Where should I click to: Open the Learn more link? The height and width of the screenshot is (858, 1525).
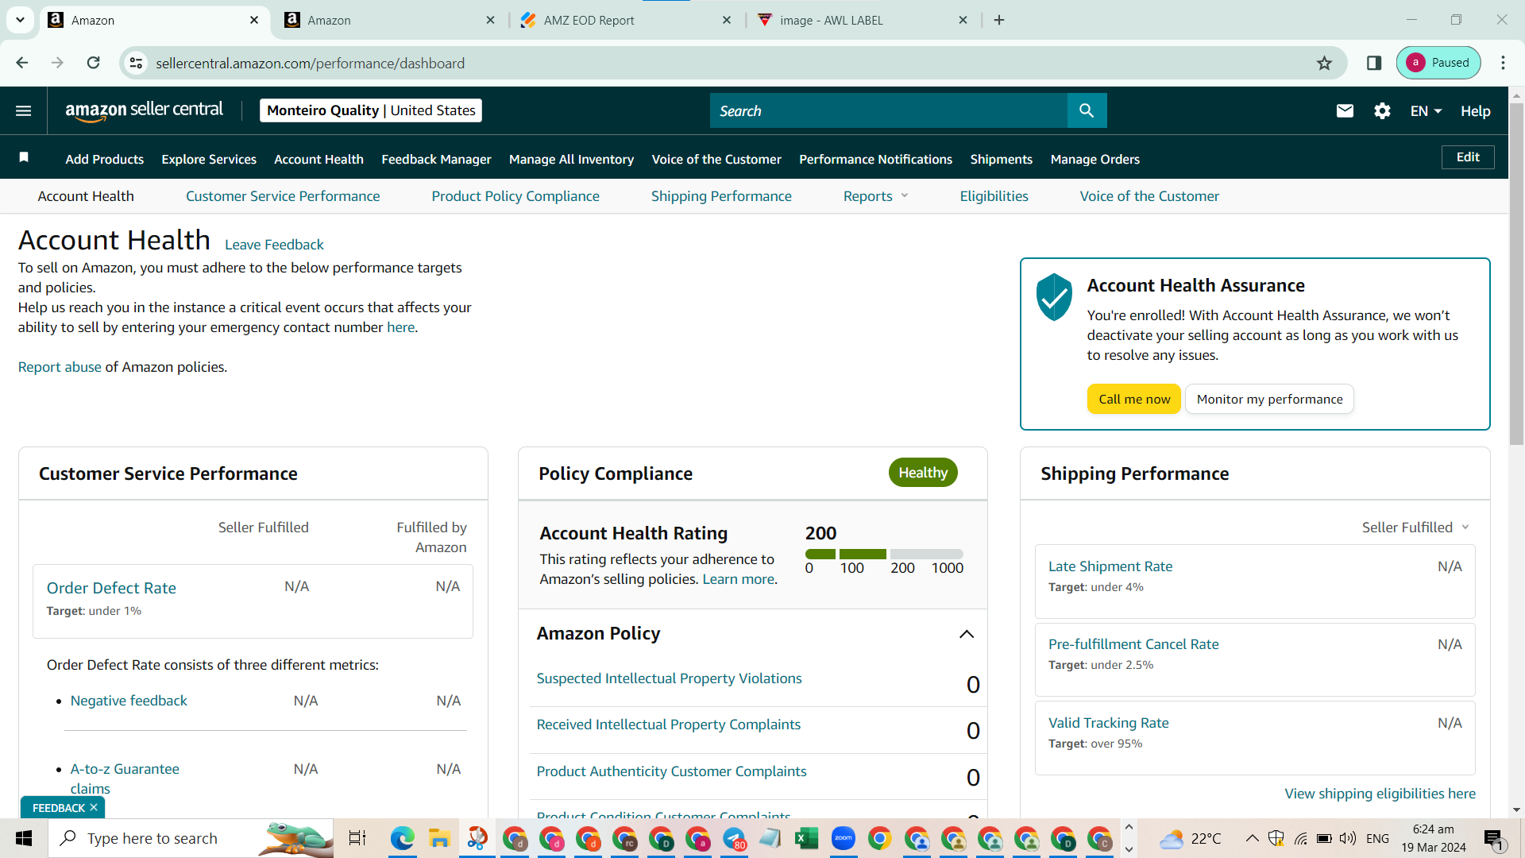[x=738, y=579]
